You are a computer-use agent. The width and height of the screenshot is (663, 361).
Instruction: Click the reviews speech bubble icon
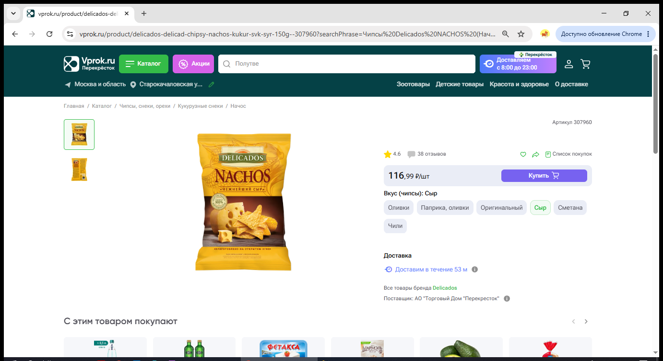pos(411,154)
